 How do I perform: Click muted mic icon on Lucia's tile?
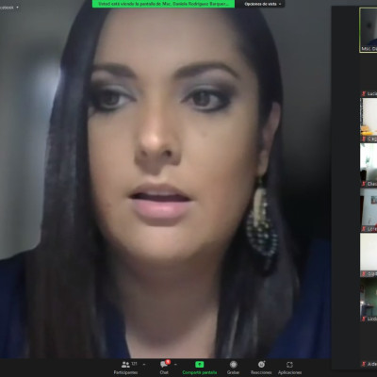pyautogui.click(x=364, y=93)
